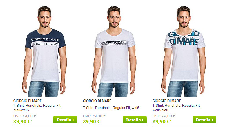Select the GIORGIO DI MARE title of middle product
This screenshot has height=131, width=232.
coord(97,101)
